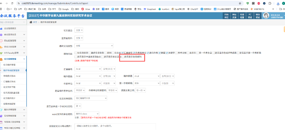This screenshot has width=285, height=130.
Task: Expand 稿件评审管理 sidebar menu
Action: [13, 110]
